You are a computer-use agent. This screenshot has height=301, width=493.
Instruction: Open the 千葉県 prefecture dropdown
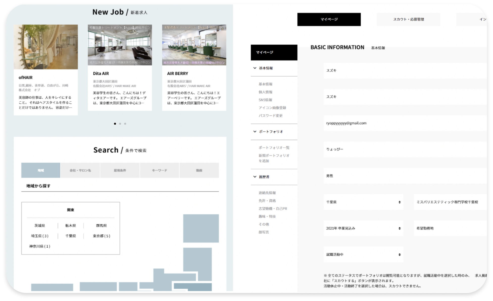(363, 202)
